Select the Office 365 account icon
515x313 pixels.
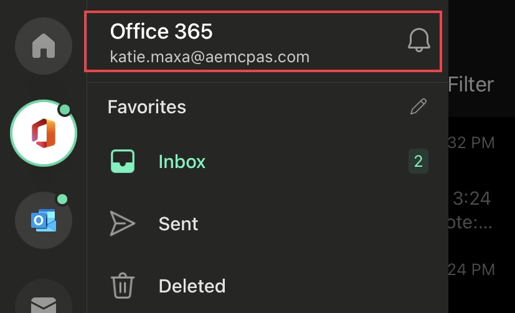pos(44,133)
